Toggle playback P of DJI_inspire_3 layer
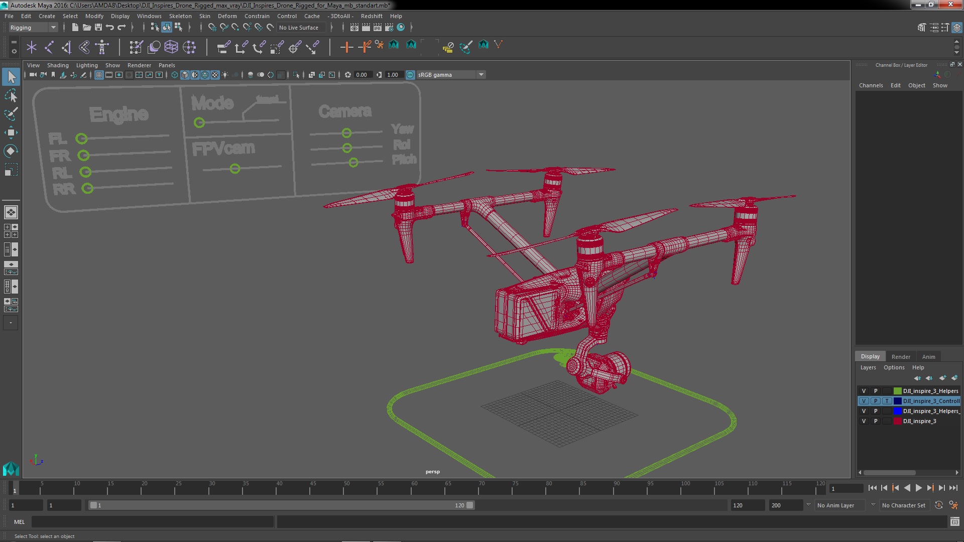 click(x=876, y=421)
